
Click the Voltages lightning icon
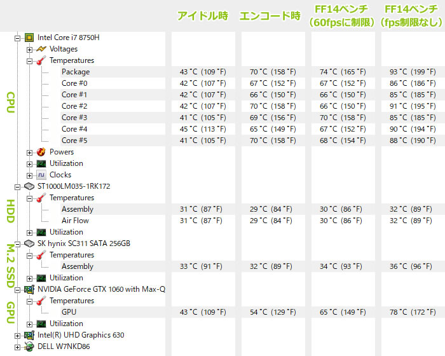coord(41,49)
